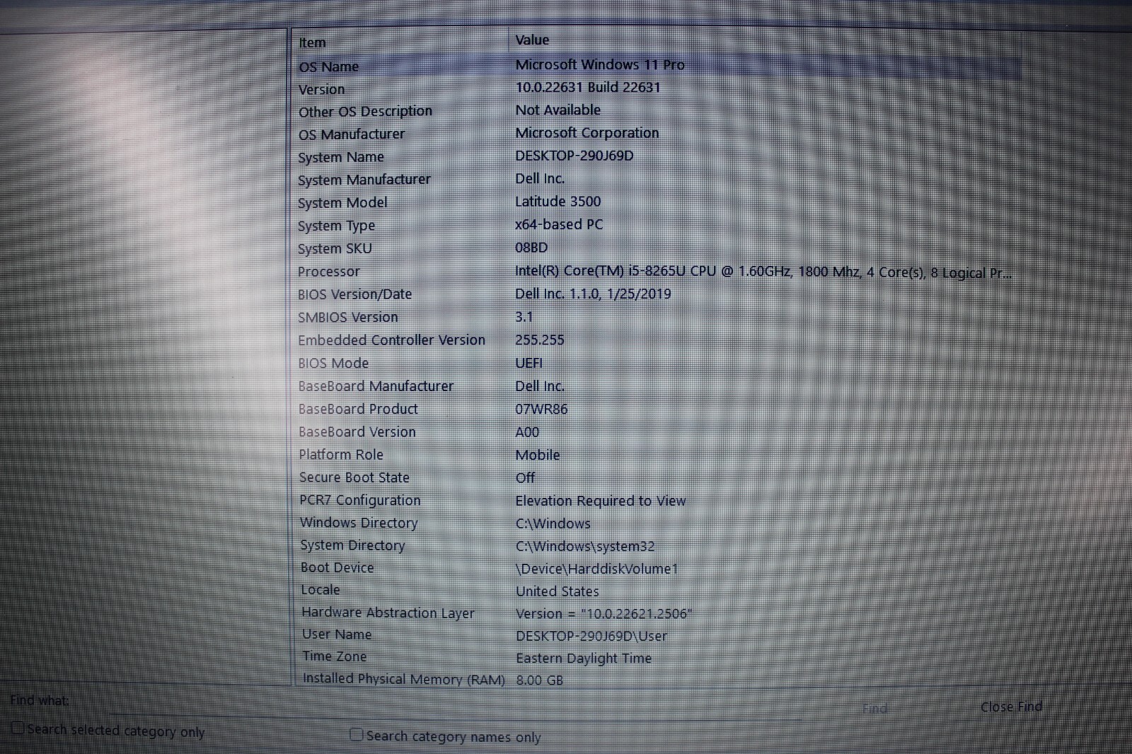Click the Intel Core i5-8265U processor value

pos(763,272)
